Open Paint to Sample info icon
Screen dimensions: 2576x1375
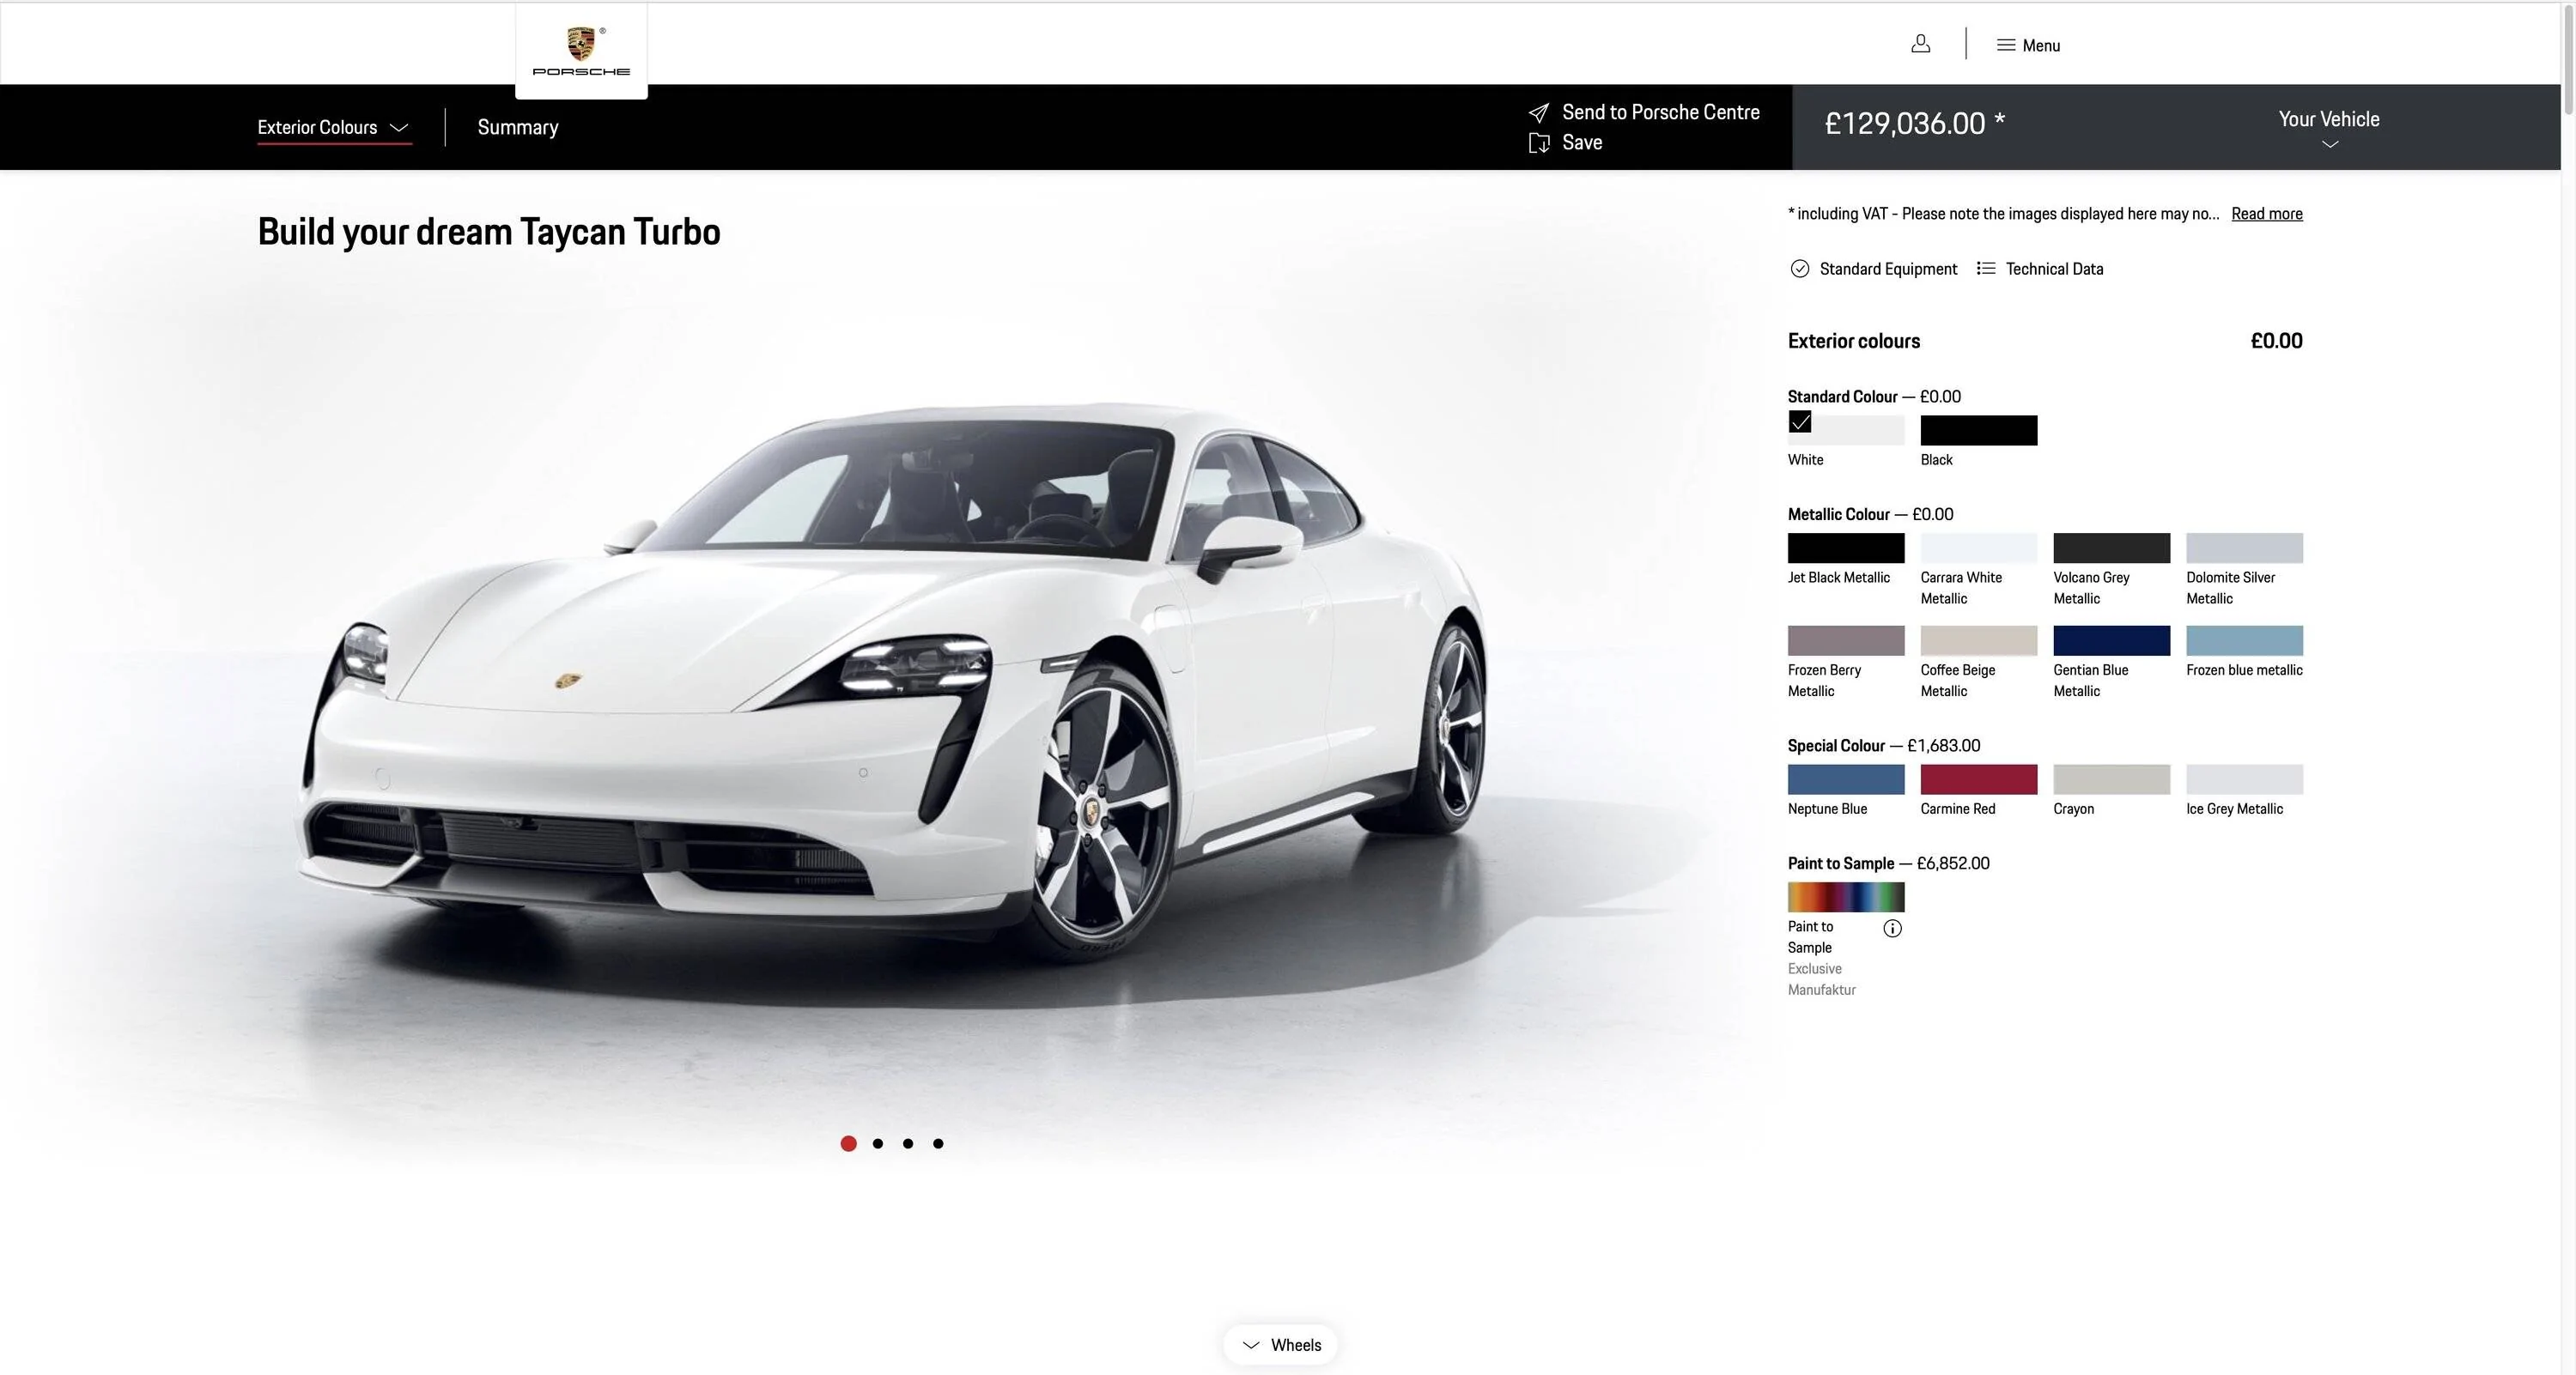point(1892,929)
